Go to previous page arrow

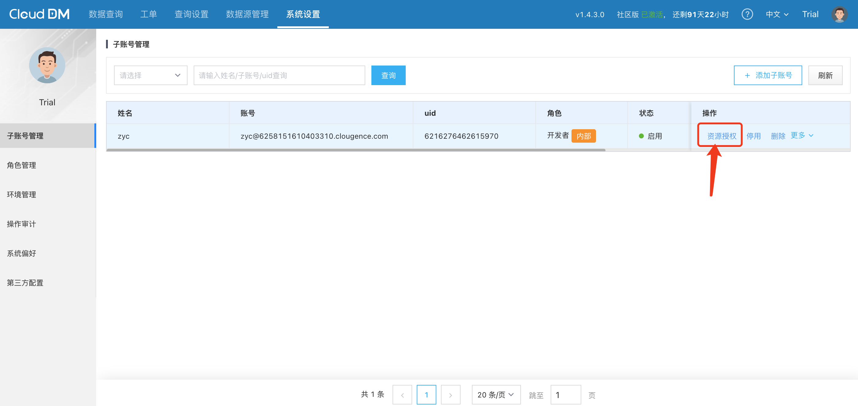(x=402, y=395)
